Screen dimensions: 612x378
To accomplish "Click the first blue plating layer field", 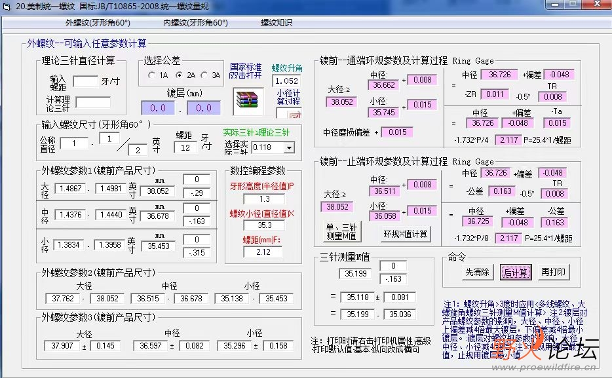I will pyautogui.click(x=158, y=108).
